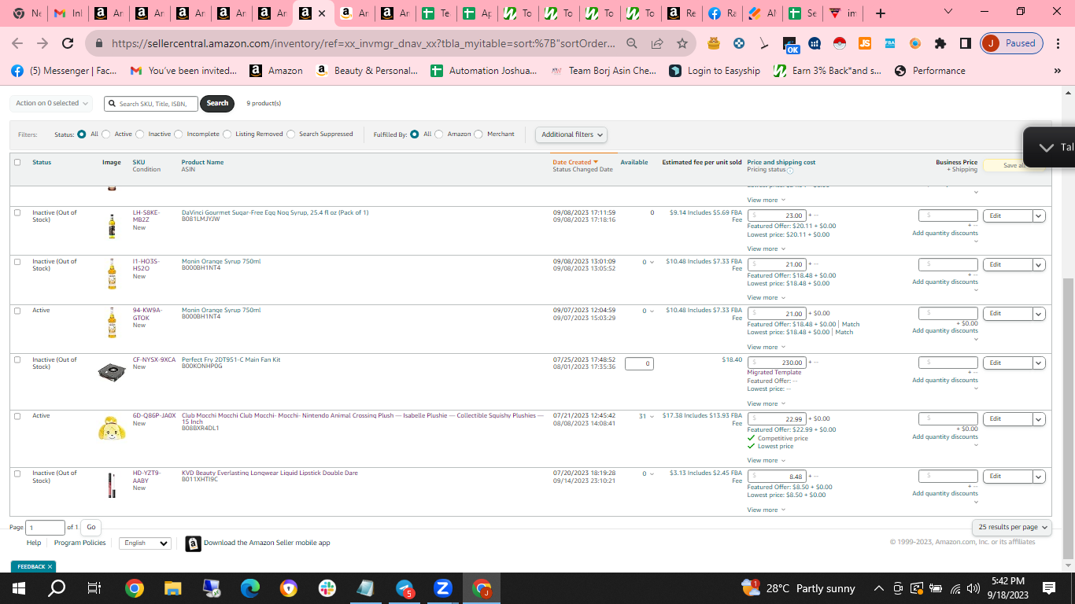This screenshot has width=1075, height=604.
Task: Click the orange JS extension icon
Action: 865,43
